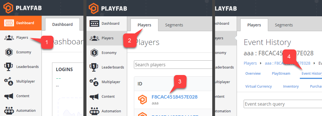Open the Virtual Currency sub-tab
The height and width of the screenshot is (116, 322).
(258, 87)
